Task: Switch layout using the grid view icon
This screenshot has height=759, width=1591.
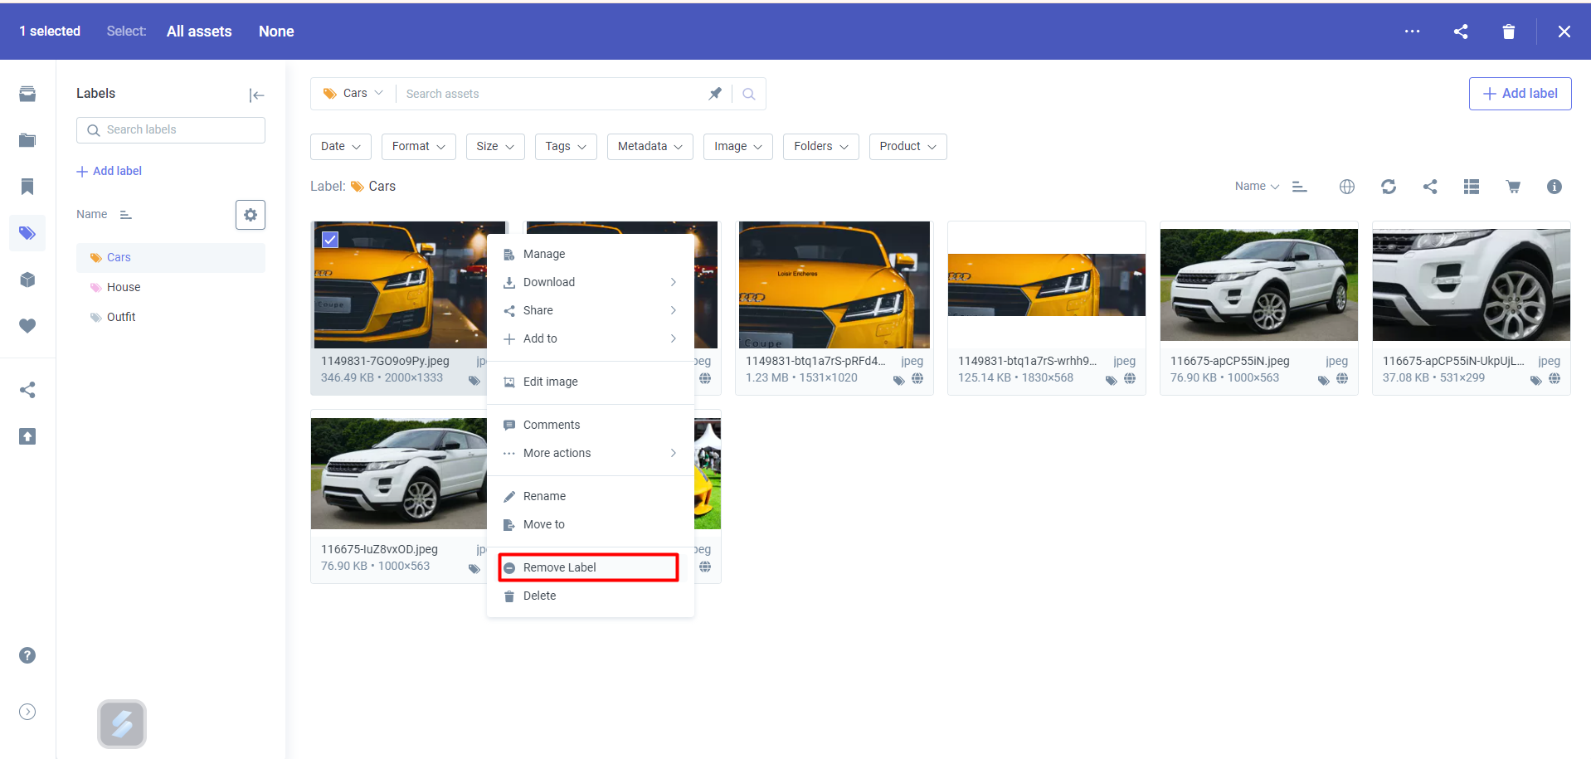Action: coord(1471,187)
